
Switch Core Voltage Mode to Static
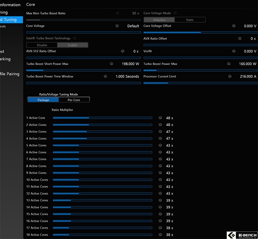pos(190,20)
